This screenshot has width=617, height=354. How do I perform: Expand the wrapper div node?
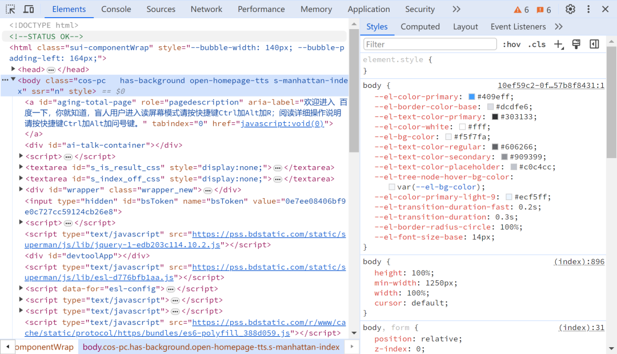(21, 189)
